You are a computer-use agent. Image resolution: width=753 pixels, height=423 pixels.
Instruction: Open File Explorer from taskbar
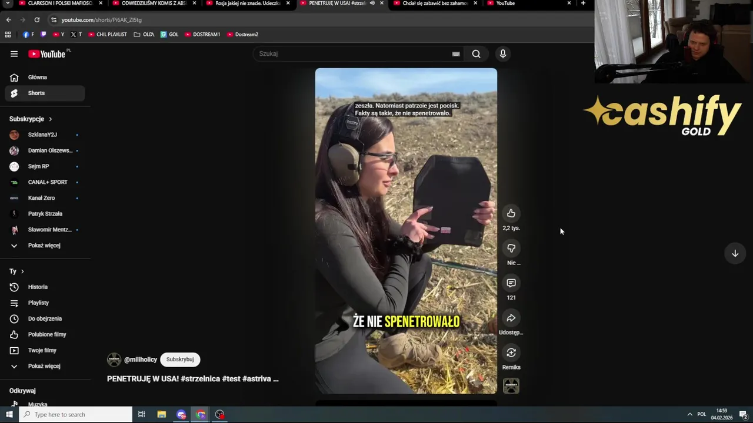point(162,415)
